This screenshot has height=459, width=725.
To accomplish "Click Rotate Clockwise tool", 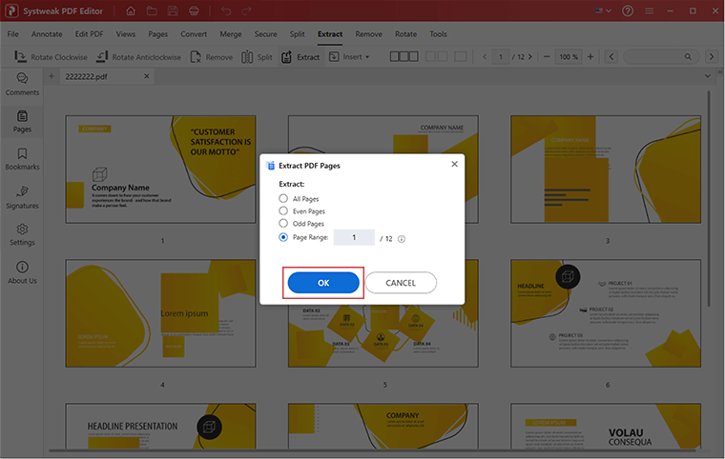I will click(x=51, y=57).
